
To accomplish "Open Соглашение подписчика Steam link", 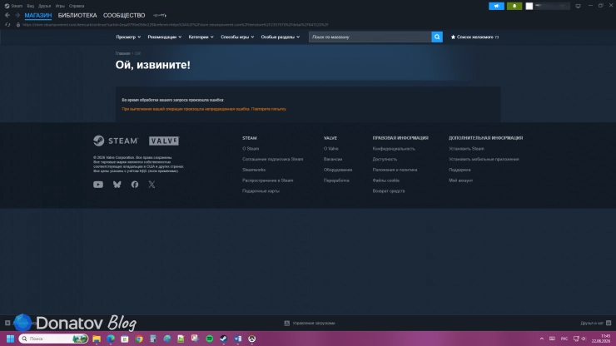I will coord(273,160).
